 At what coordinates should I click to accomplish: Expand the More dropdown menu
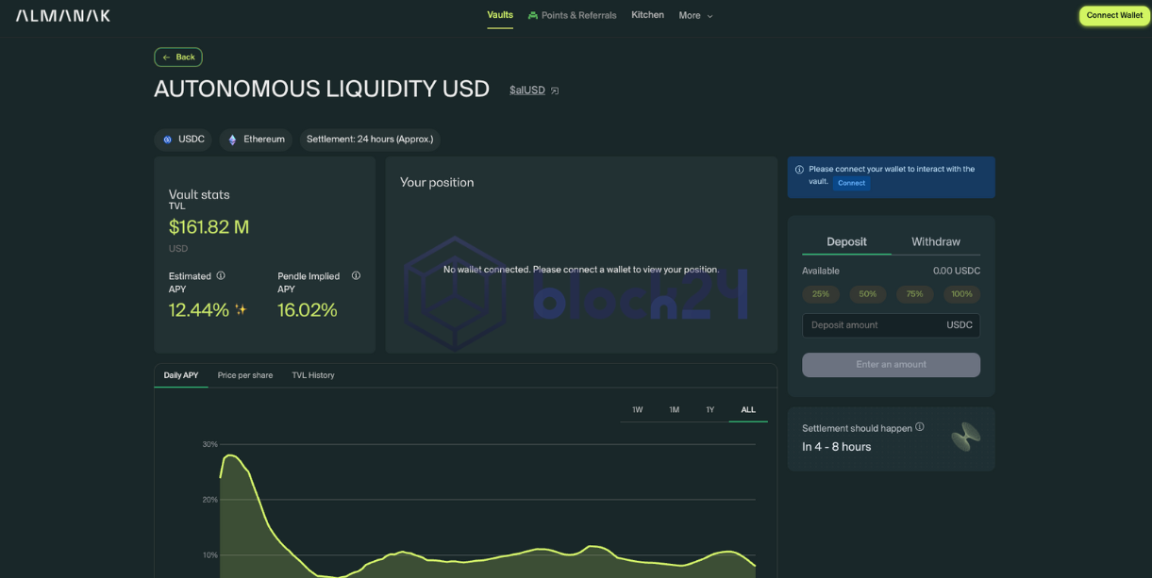(x=695, y=16)
